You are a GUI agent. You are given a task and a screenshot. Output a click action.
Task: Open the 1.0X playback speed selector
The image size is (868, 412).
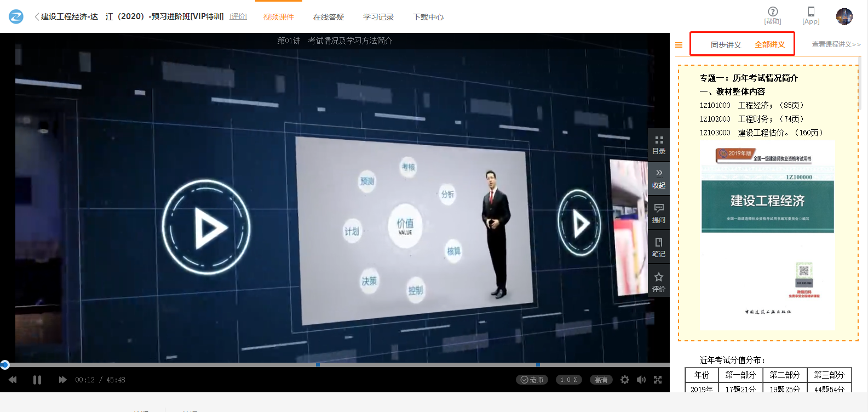(568, 380)
